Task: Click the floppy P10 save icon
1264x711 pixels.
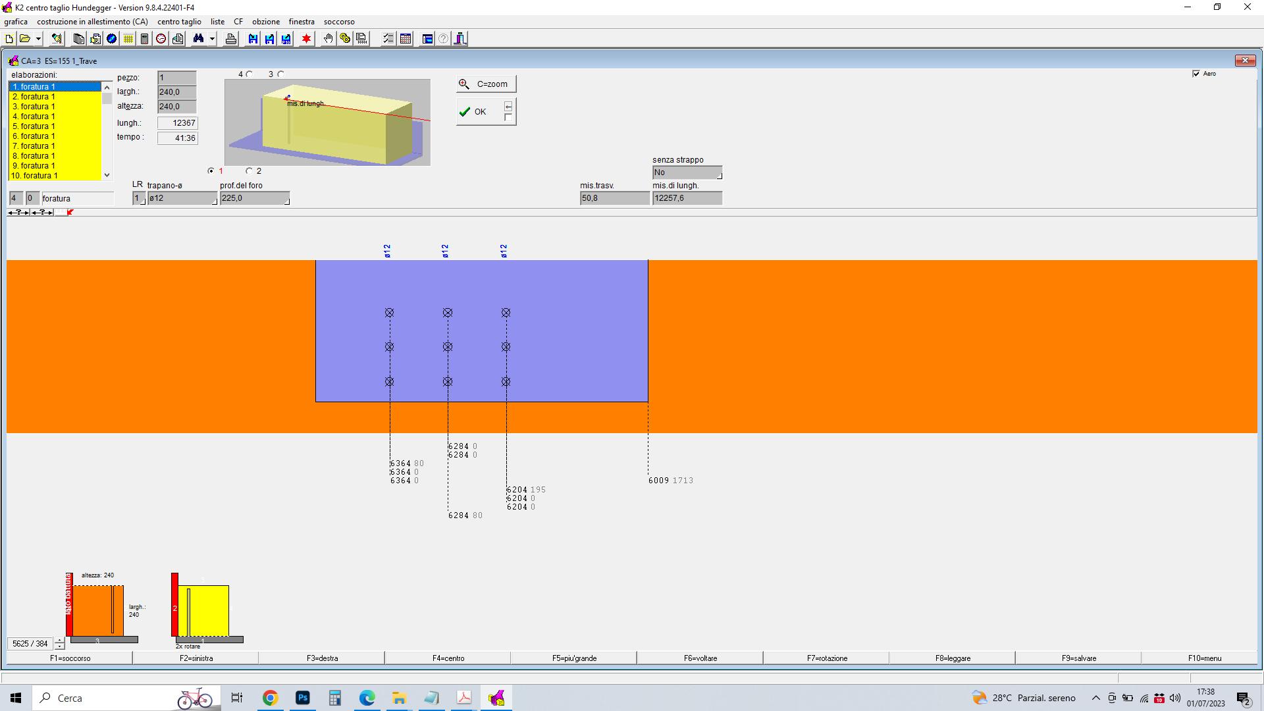Action: tap(286, 39)
